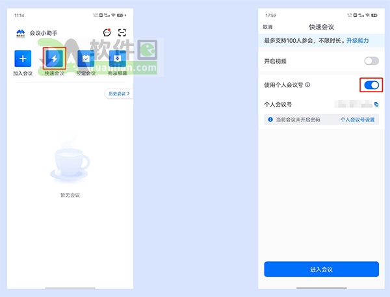Start a 快速会议 via lightning icon
The image size is (390, 297).
[x=55, y=59]
